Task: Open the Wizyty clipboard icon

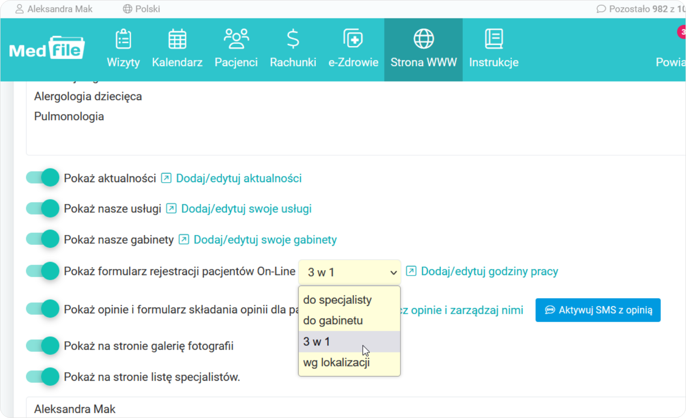Action: coord(123,40)
